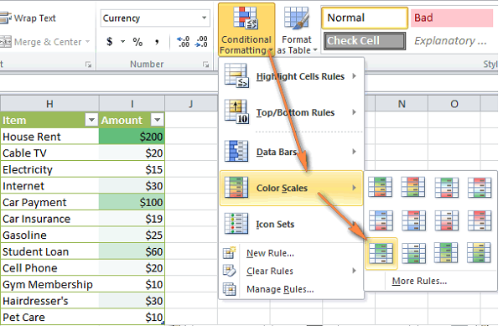Select the Green-White color scale
This screenshot has width=503, height=326.
point(381,254)
